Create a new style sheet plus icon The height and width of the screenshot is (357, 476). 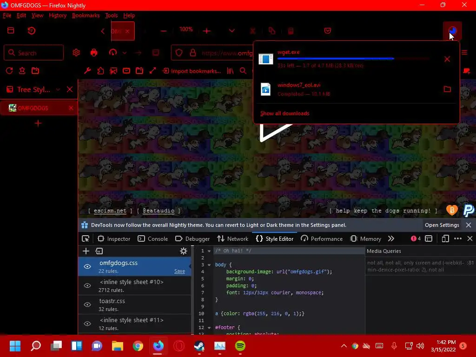coord(86,251)
